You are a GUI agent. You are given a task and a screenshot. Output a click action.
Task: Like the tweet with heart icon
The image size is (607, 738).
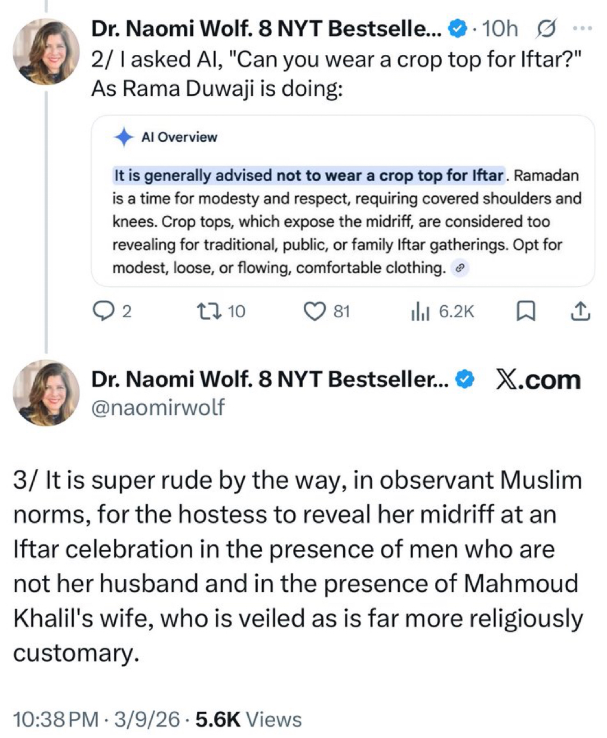click(x=315, y=311)
